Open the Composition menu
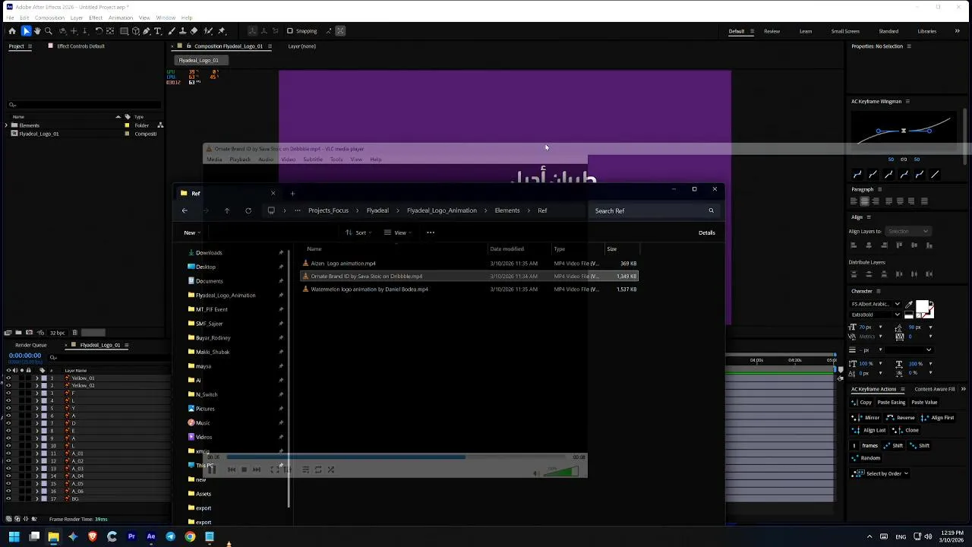972x547 pixels. pyautogui.click(x=49, y=17)
